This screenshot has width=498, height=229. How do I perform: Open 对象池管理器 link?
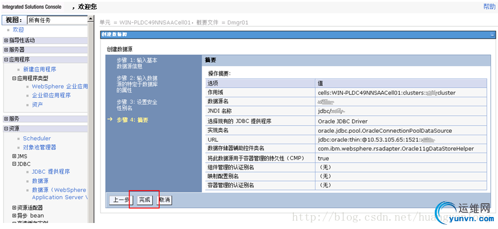tap(40, 147)
